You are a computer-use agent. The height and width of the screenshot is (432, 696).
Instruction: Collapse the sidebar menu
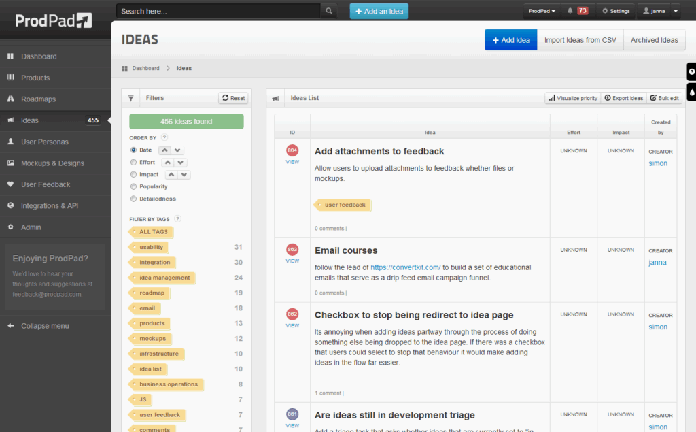click(56, 326)
